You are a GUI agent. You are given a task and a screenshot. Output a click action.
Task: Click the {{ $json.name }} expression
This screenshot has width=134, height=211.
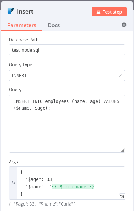(x=73, y=187)
